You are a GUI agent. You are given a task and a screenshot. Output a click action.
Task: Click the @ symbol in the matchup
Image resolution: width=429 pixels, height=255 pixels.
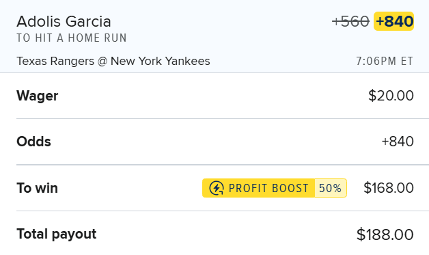tap(102, 62)
